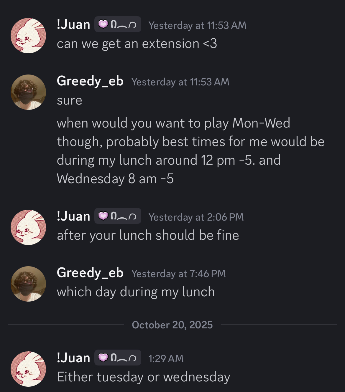Click the "Either tuesday or wednesday" message

click(x=143, y=377)
